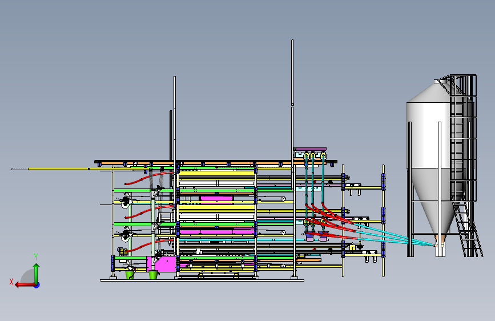Select the purple platform above feed pipes

coord(310,149)
